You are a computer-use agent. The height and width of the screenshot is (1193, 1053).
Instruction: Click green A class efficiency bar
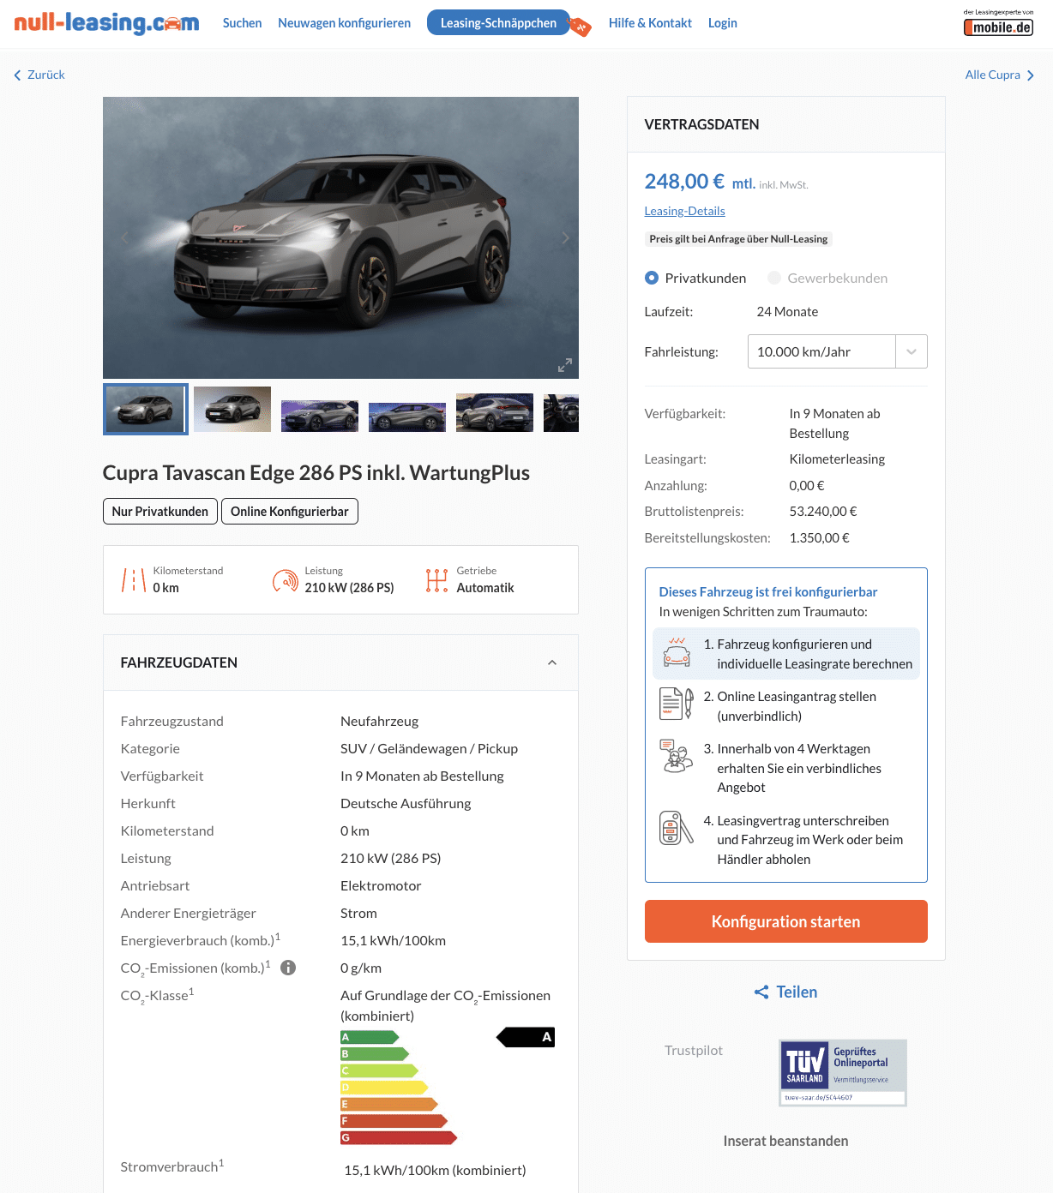pos(370,1037)
